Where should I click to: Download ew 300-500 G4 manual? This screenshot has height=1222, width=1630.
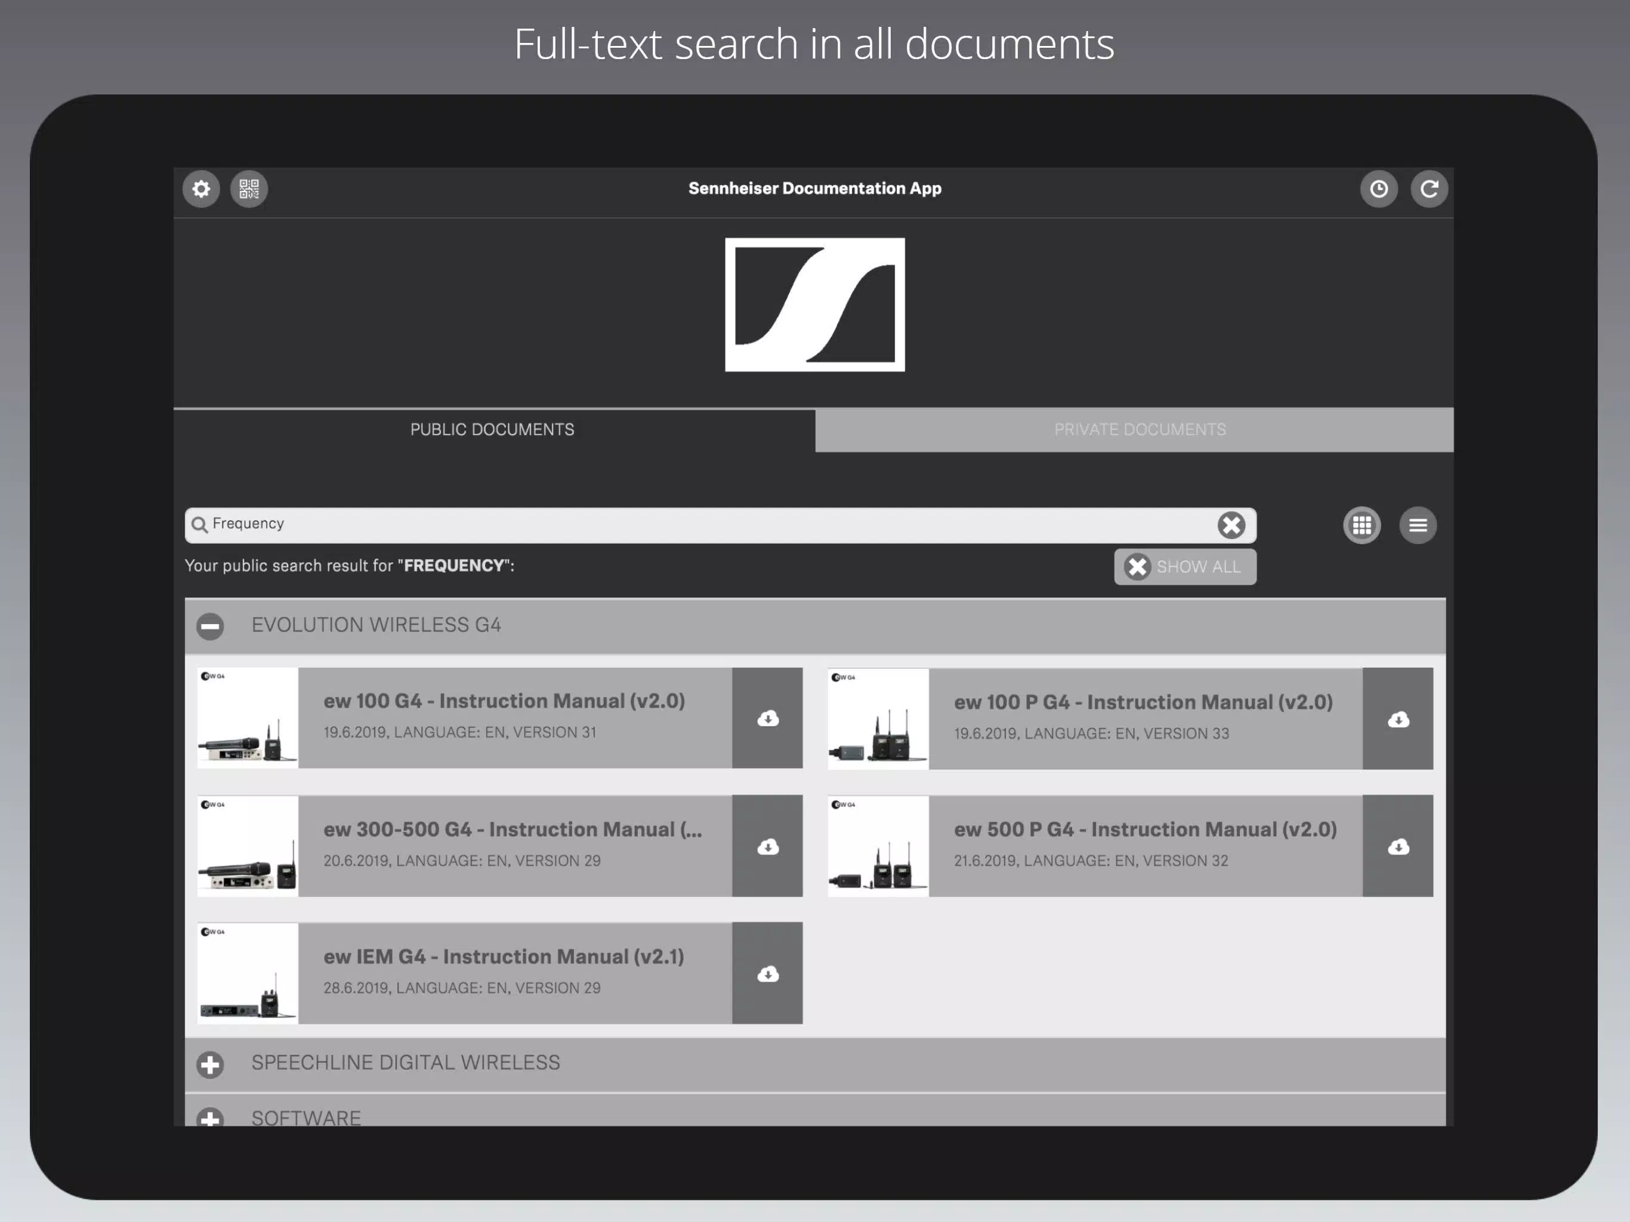point(767,846)
